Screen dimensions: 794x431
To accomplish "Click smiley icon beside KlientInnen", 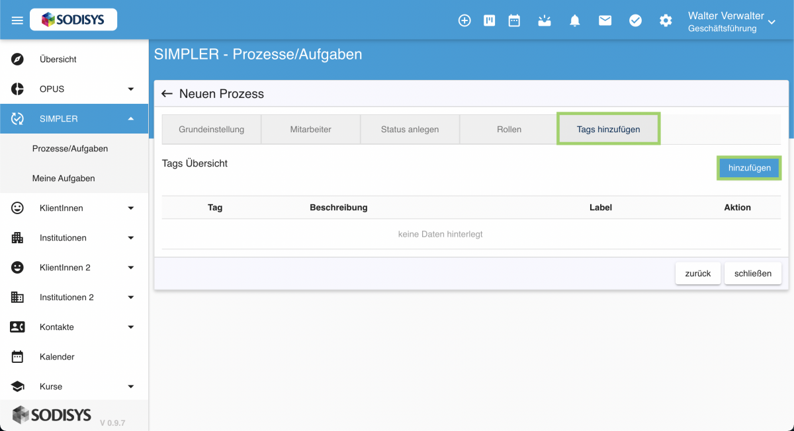I will coord(18,208).
